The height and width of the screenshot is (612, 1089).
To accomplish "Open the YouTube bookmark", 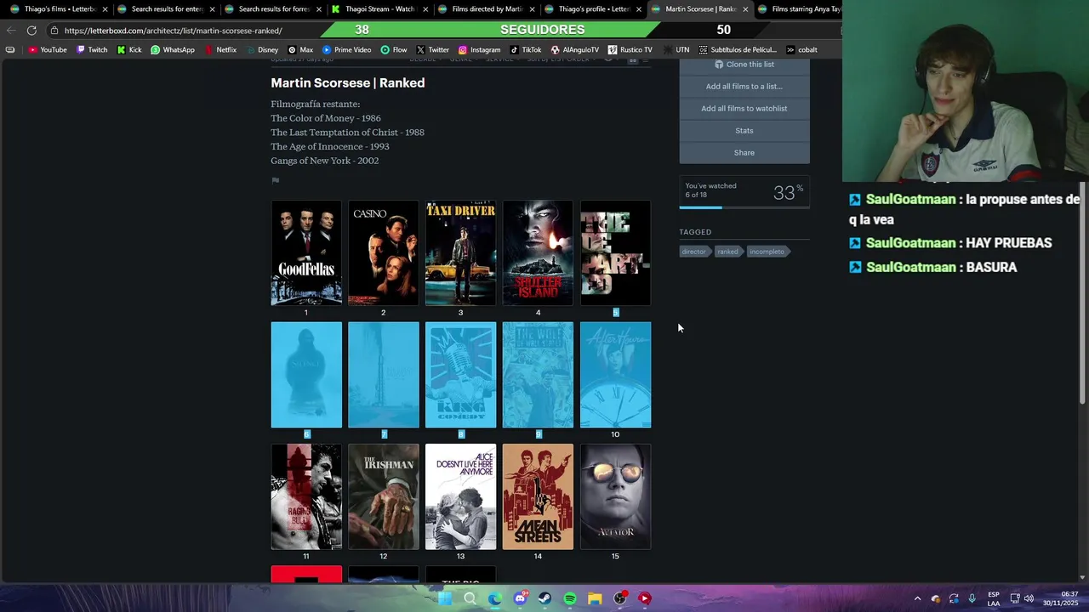I will pyautogui.click(x=48, y=49).
